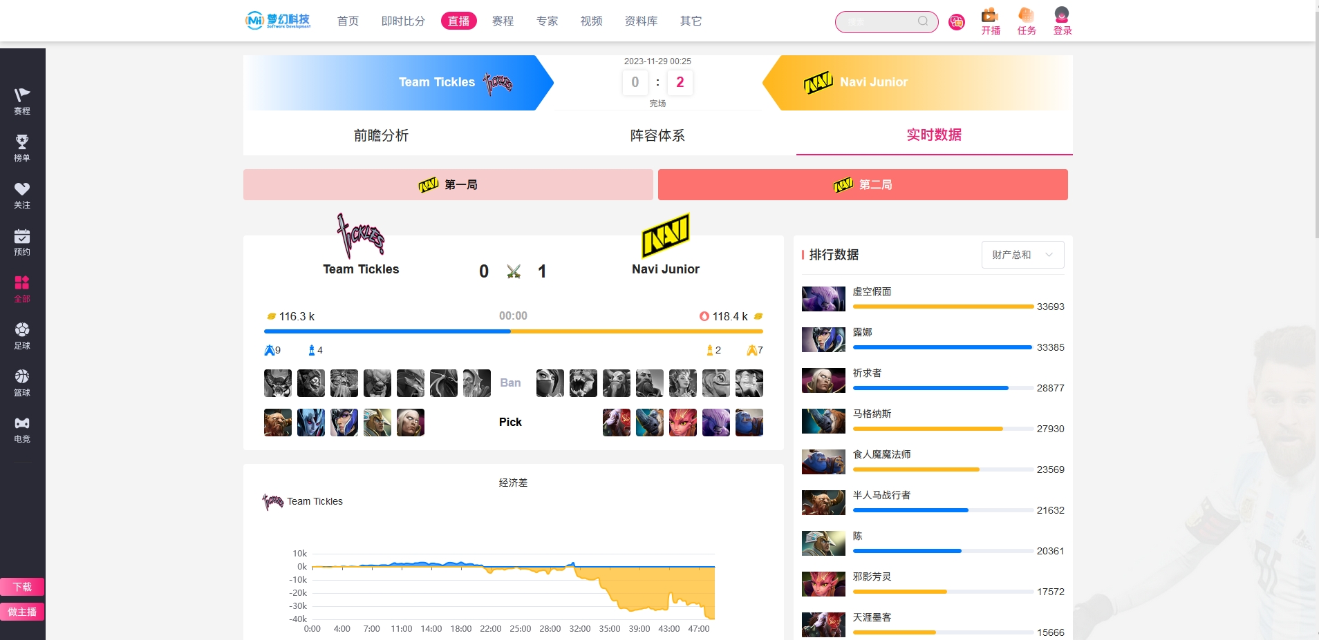Click the 邪影芳灵 hero portrait in ranking
The width and height of the screenshot is (1319, 640).
tap(823, 584)
